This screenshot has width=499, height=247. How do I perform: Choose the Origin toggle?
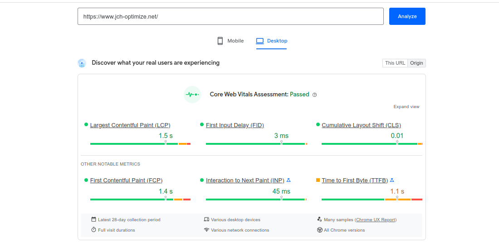[x=416, y=63]
